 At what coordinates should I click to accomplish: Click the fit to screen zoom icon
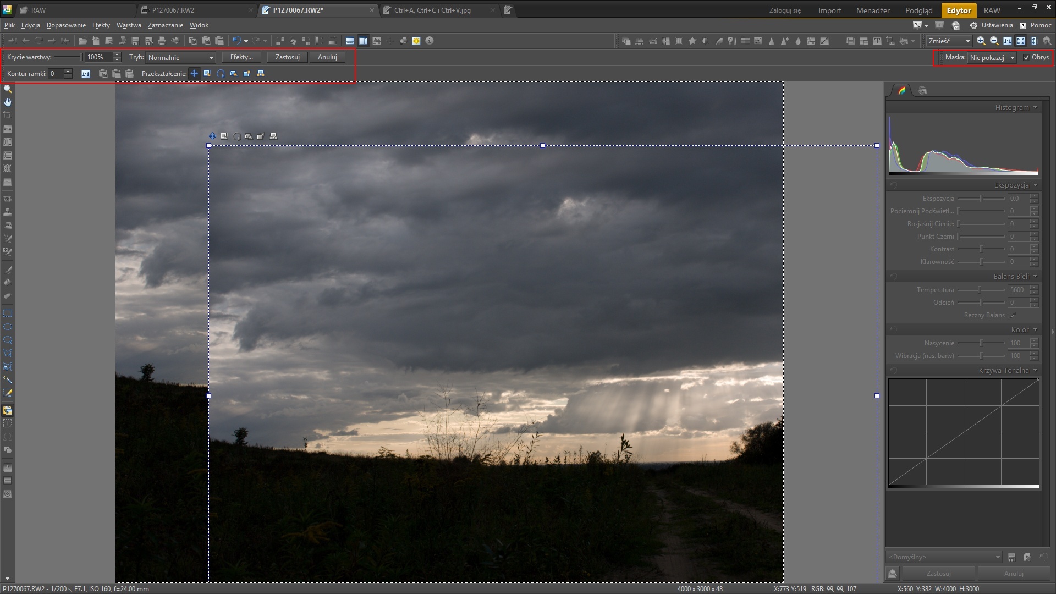click(x=1020, y=41)
